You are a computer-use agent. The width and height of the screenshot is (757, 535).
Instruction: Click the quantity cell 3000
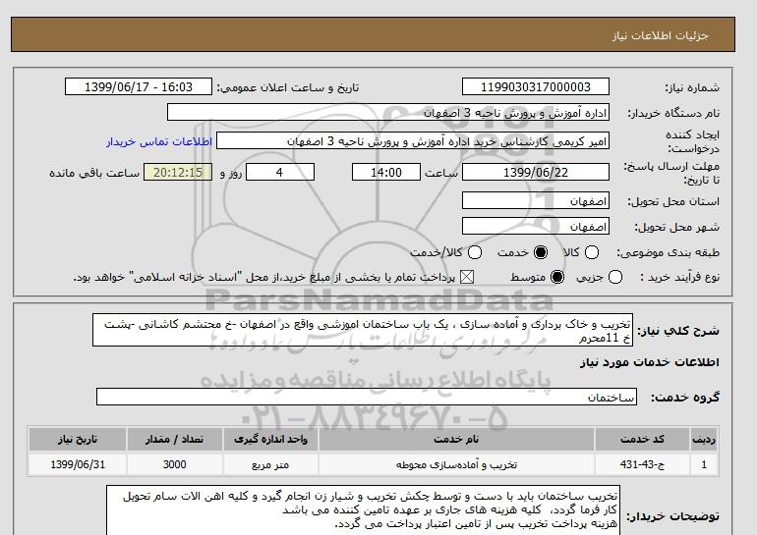pos(174,464)
